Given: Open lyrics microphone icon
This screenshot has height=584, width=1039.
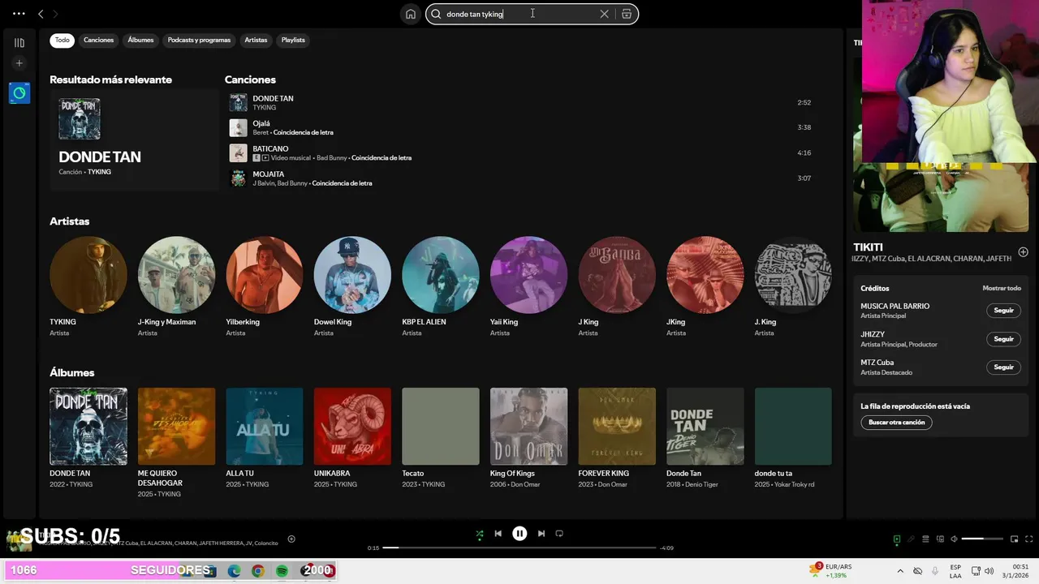Looking at the screenshot, I should tap(911, 539).
